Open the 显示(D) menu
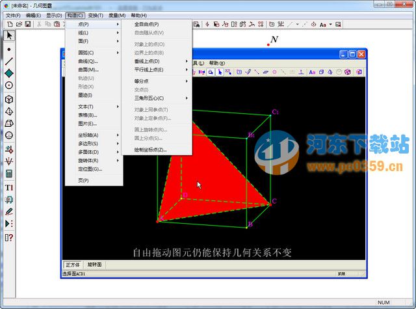This screenshot has width=416, height=309. coord(54,16)
